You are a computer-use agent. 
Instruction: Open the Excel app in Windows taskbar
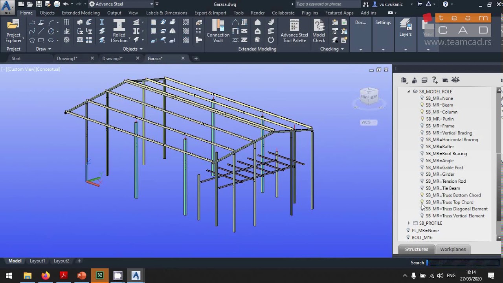click(x=99, y=276)
